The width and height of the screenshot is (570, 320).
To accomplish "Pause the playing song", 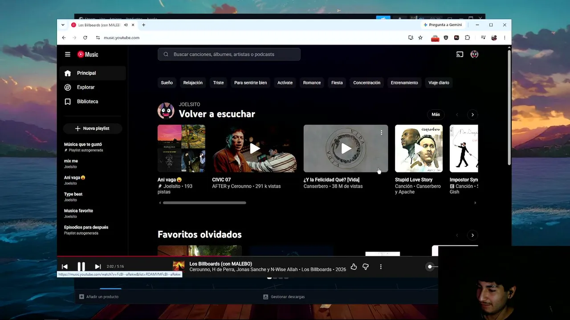I will [x=81, y=267].
